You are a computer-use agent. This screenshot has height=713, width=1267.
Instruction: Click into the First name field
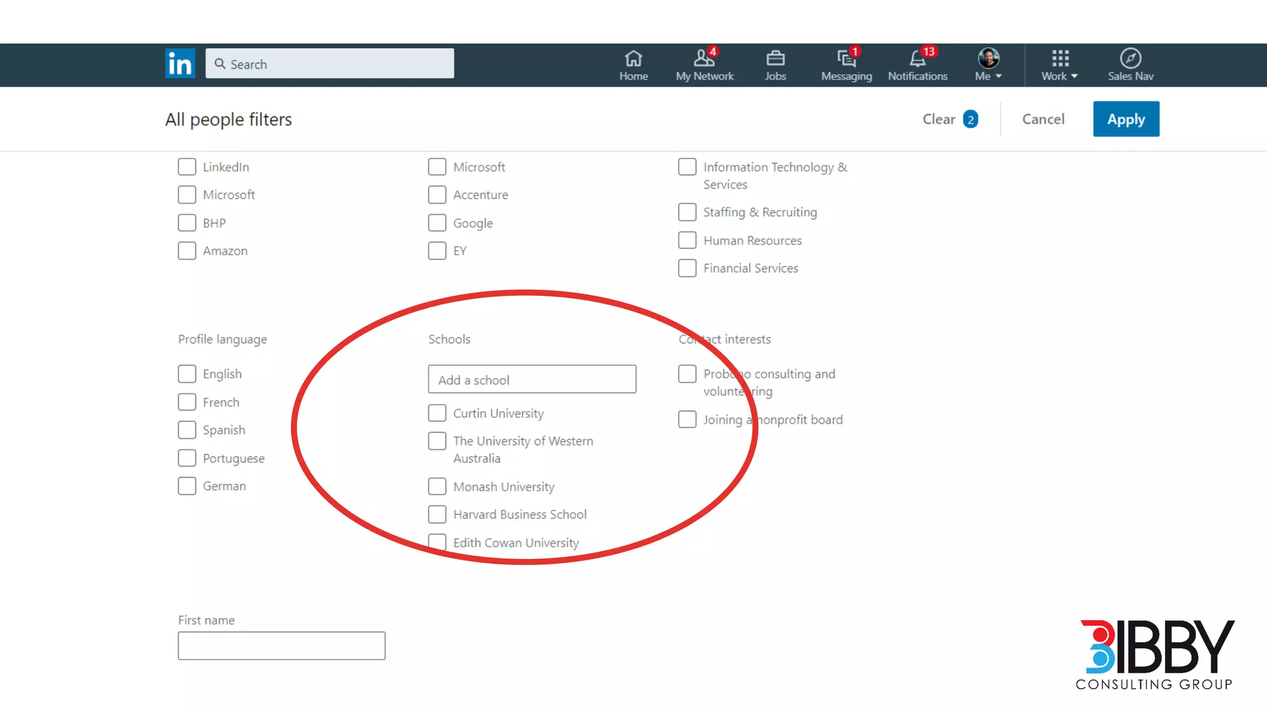pyautogui.click(x=281, y=646)
